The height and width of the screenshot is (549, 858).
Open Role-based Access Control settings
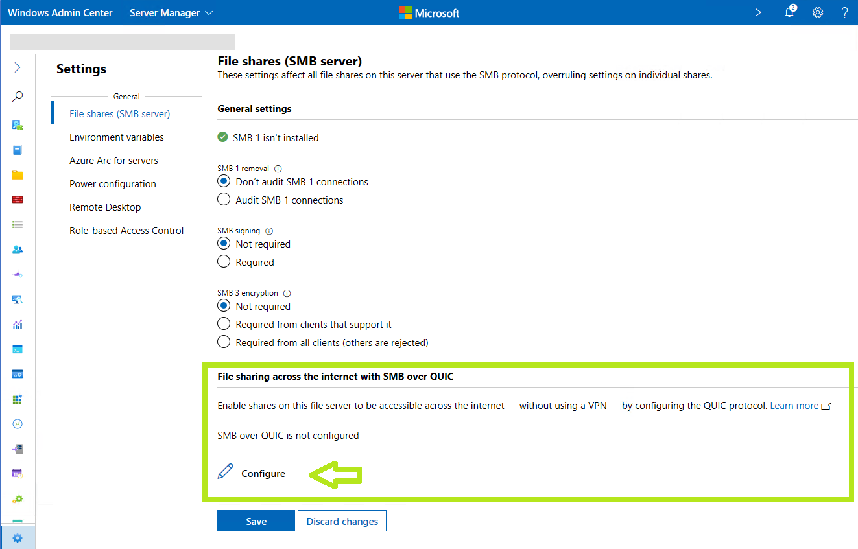click(x=126, y=231)
